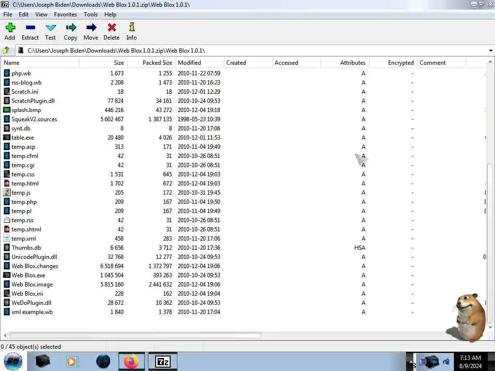Select the Web Blox.image file name
Viewport: 495px width, 371px height.
(x=32, y=284)
